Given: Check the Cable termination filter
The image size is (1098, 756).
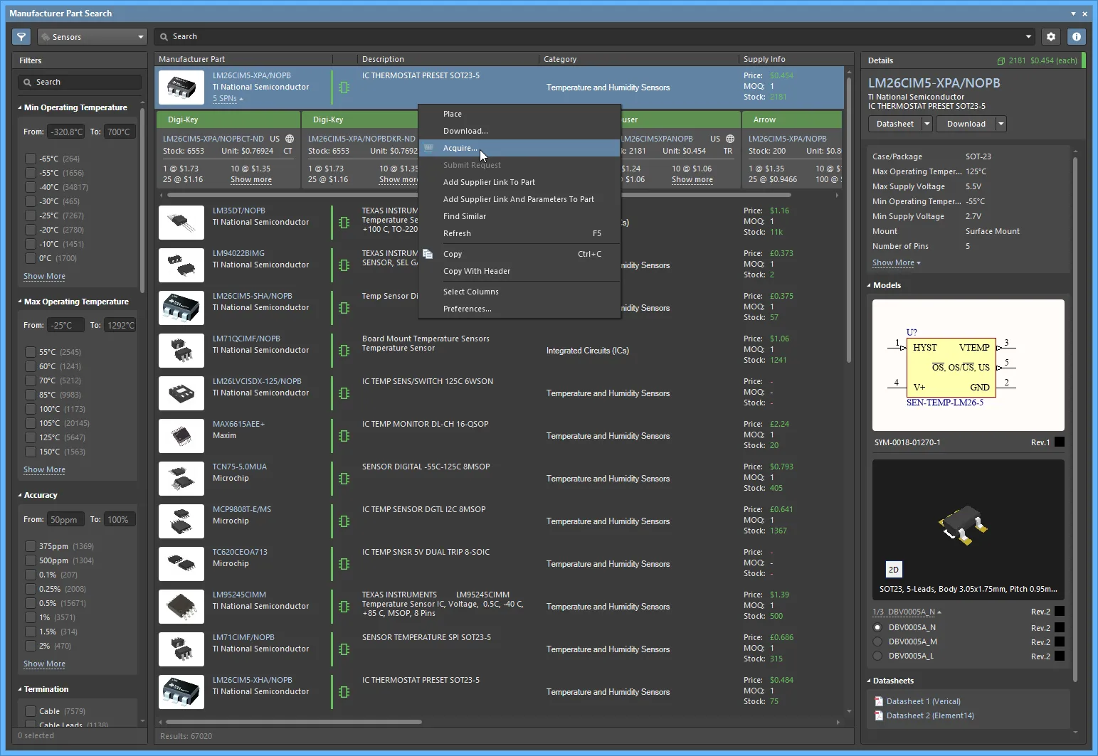Looking at the screenshot, I should (31, 711).
